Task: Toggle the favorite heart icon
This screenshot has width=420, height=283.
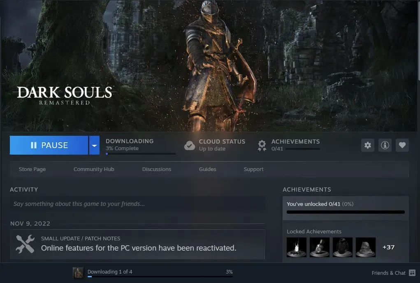Action: pos(402,145)
